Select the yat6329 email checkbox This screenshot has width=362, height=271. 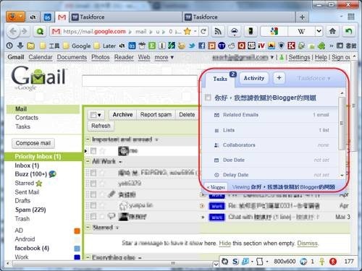pos(93,184)
